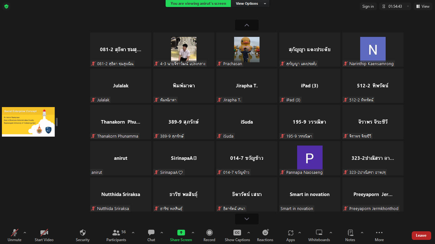
Task: Select Pannapa Naosaeng's purple P avatar
Action: pyautogui.click(x=310, y=158)
